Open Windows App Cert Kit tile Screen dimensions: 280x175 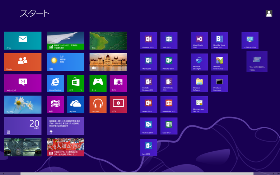click(199, 105)
